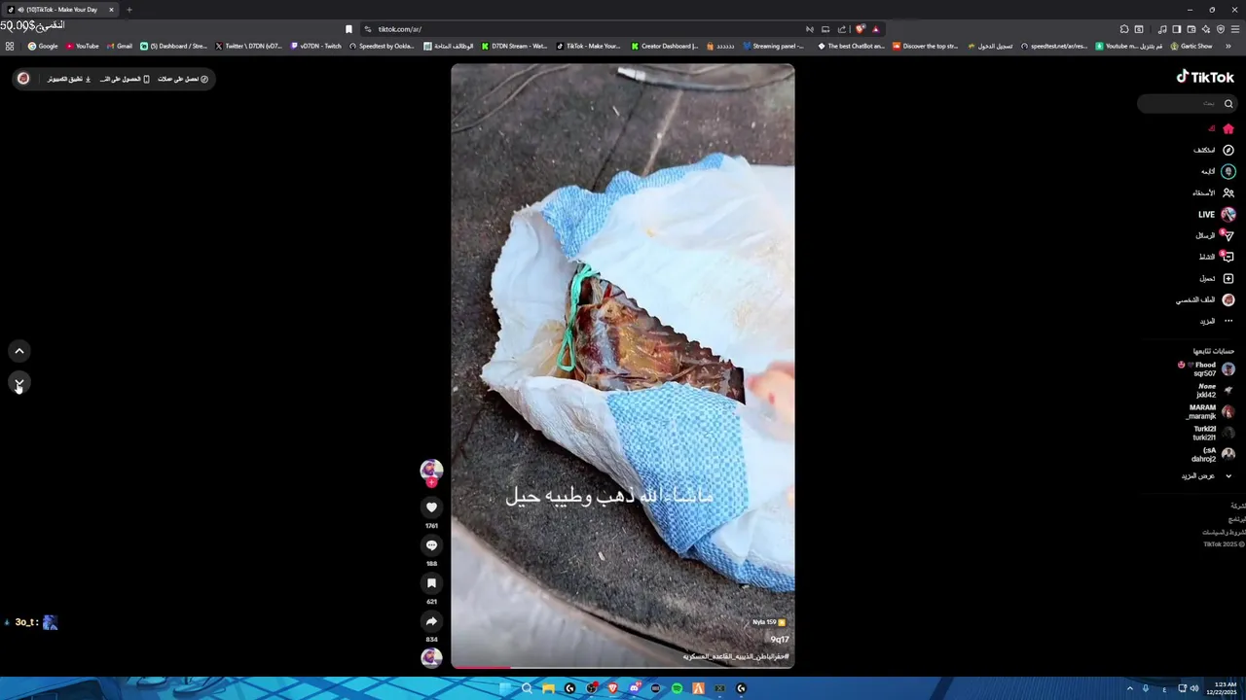Go to the next video with down chevron
This screenshot has height=700, width=1246.
click(19, 383)
